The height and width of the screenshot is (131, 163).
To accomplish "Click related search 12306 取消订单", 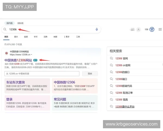I will tap(124, 93).
